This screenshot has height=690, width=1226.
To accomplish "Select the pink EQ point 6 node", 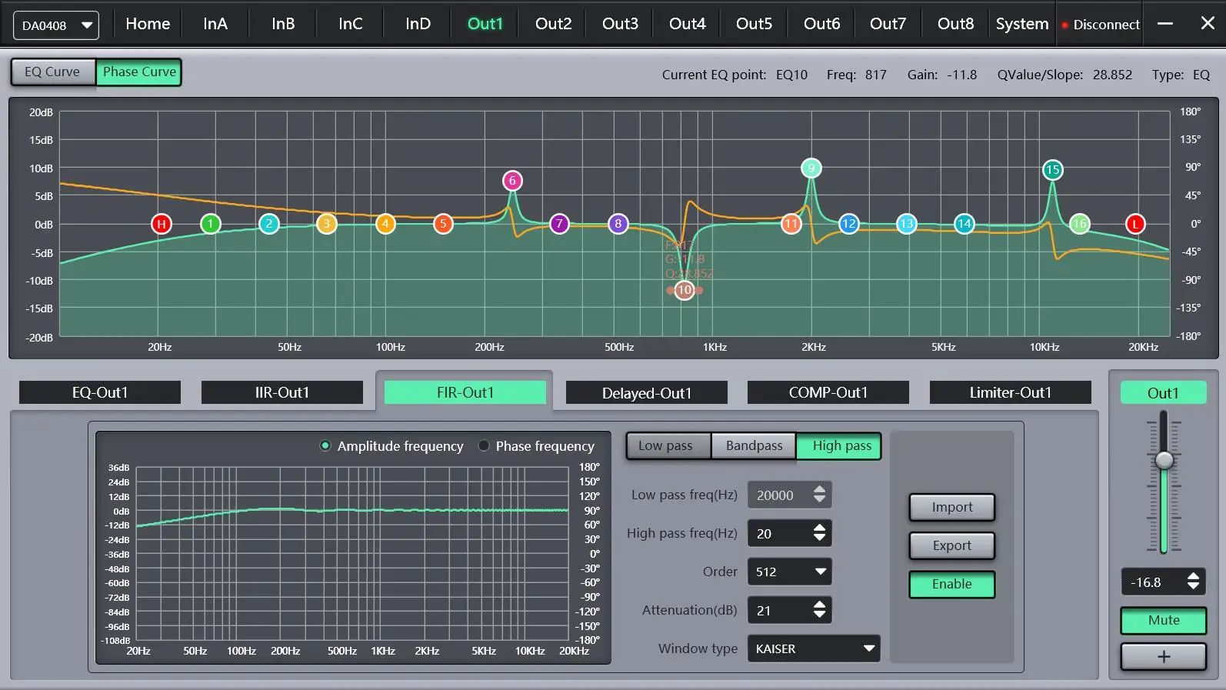I will pyautogui.click(x=512, y=181).
